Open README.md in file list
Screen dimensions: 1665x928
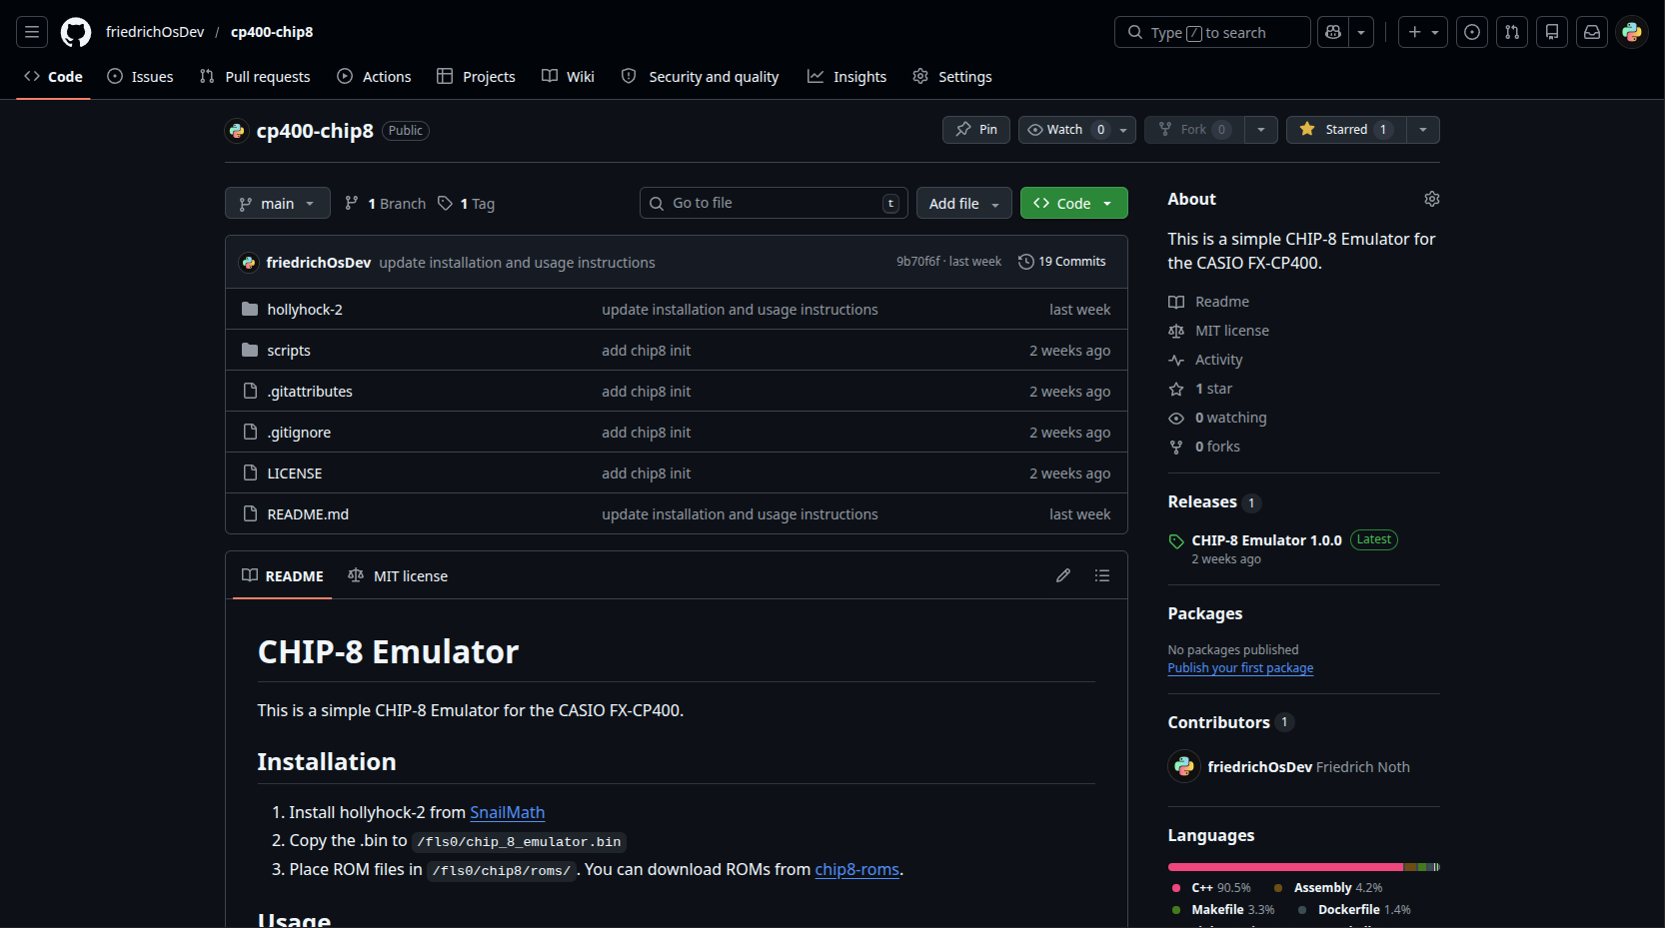click(308, 514)
